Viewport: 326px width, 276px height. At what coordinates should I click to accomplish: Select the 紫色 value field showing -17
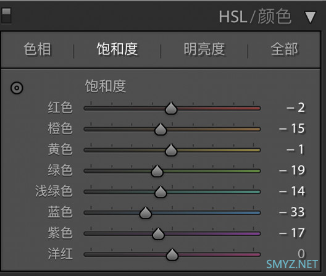point(292,233)
